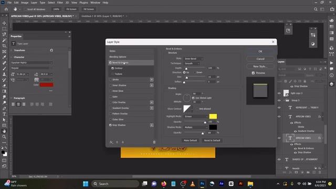The width and height of the screenshot is (336, 189).
Task: Select the Rectangular Marquee tool
Action: click(4, 29)
